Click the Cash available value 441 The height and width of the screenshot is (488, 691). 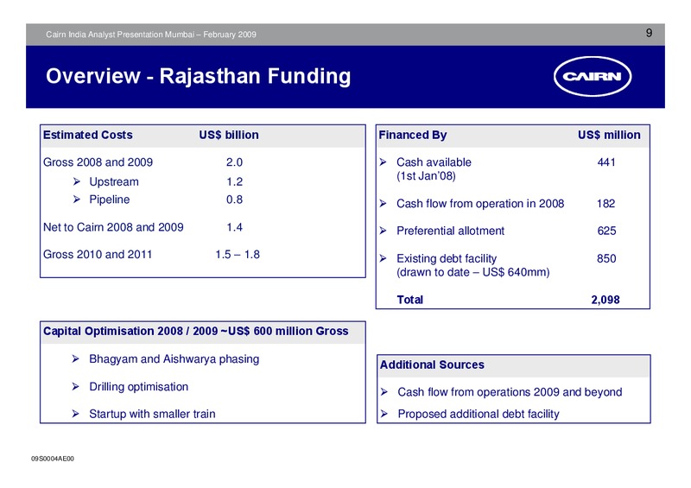click(x=606, y=162)
